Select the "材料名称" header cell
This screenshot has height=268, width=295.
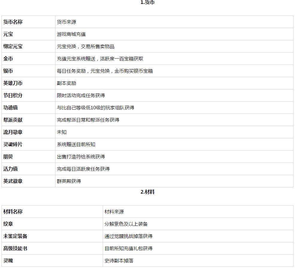(11, 212)
